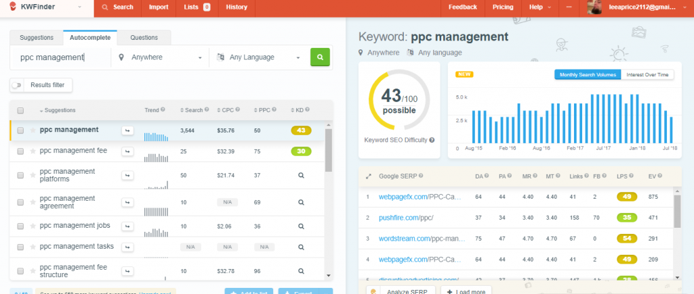Click the keyword difficulty 43 gauge

(399, 101)
